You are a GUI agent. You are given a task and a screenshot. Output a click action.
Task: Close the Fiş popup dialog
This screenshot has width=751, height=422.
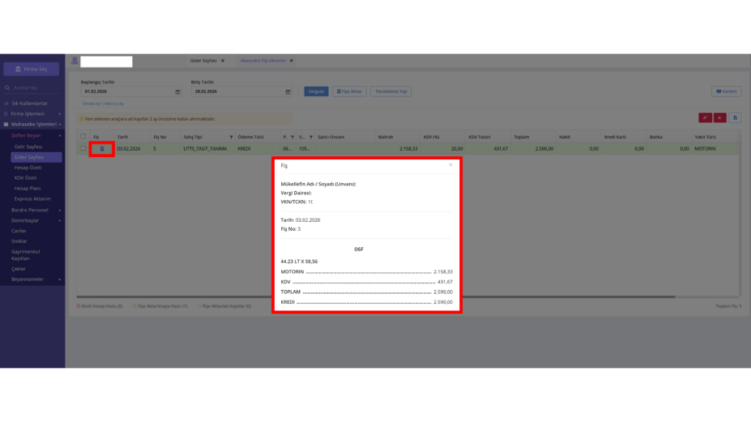click(x=450, y=165)
